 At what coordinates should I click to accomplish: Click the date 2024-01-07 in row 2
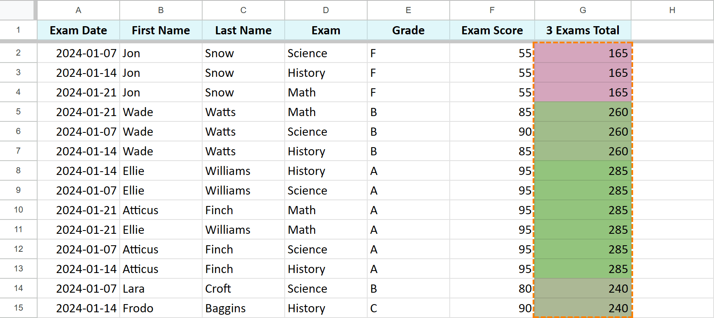point(78,53)
